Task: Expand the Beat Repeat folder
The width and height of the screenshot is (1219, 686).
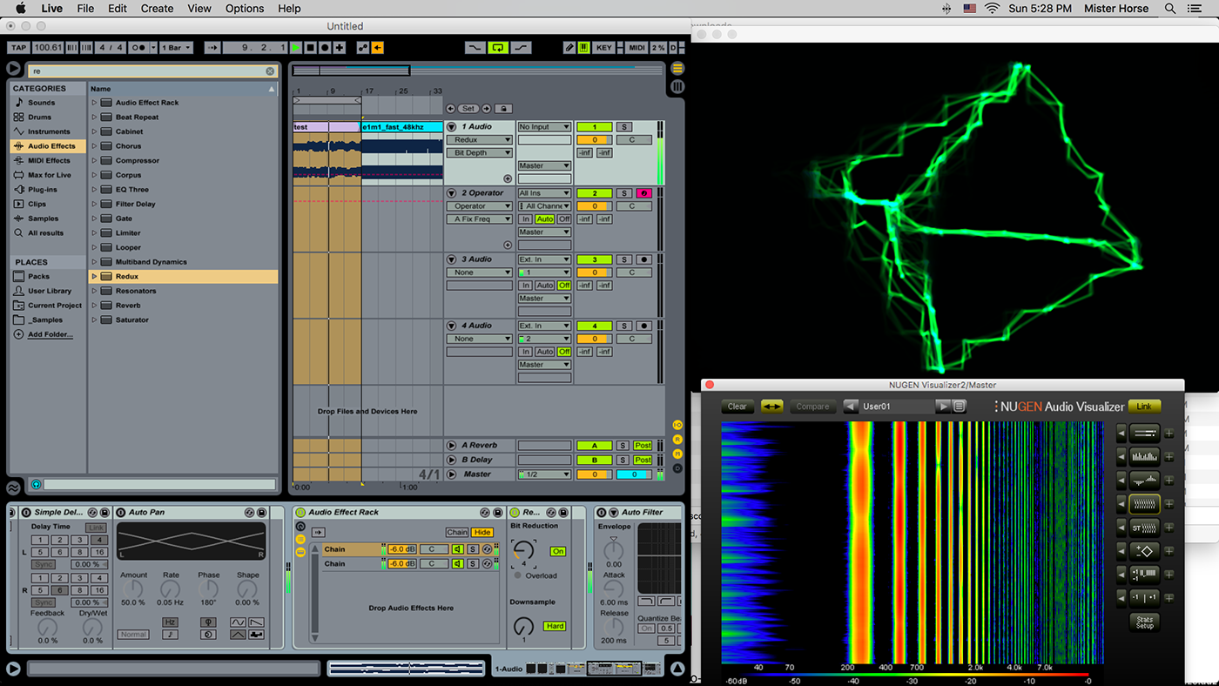Action: 94,117
